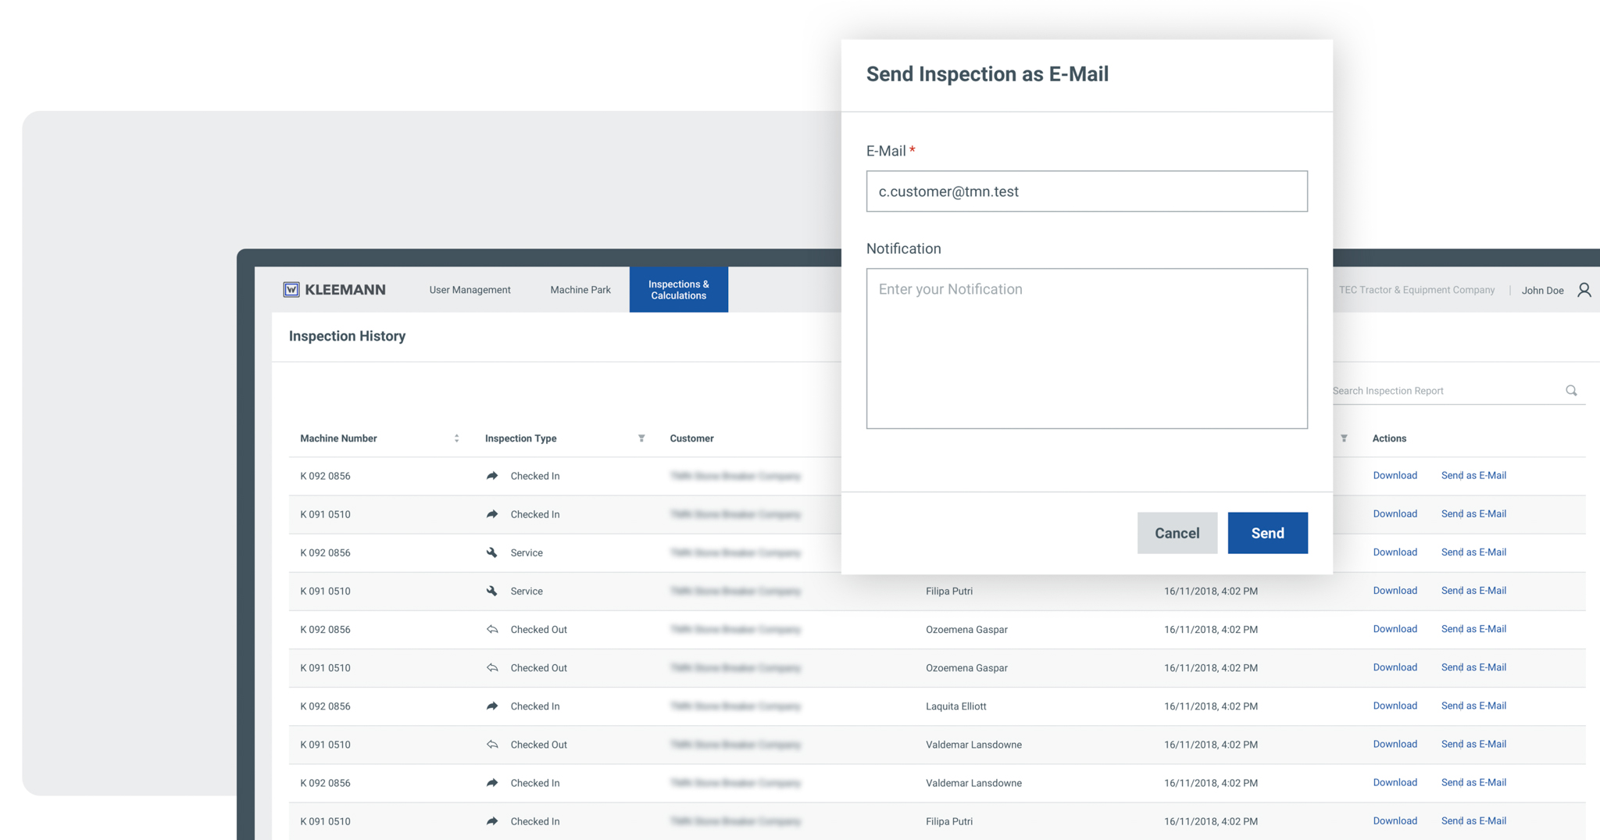This screenshot has width=1600, height=840.
Task: Click the search magnifier icon
Action: click(x=1571, y=391)
